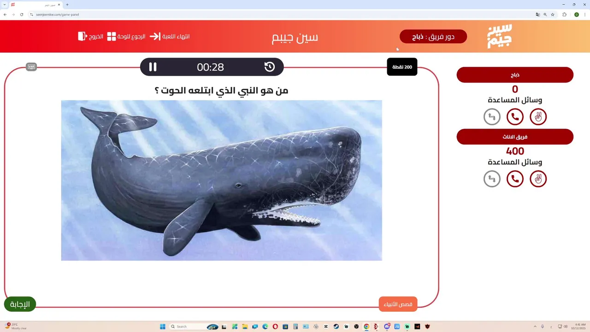Open Google Translate icon in address bar

coord(537,14)
